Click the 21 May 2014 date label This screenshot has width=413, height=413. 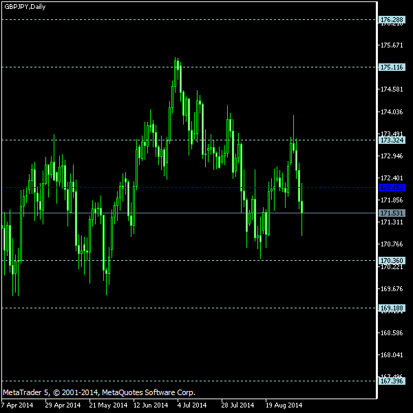coord(108,405)
